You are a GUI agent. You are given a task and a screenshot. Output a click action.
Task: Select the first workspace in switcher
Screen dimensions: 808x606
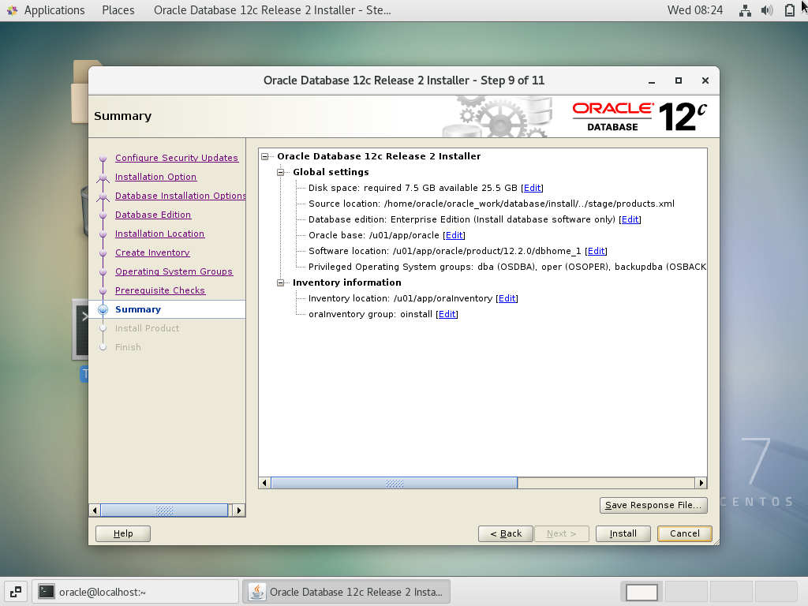pyautogui.click(x=642, y=592)
